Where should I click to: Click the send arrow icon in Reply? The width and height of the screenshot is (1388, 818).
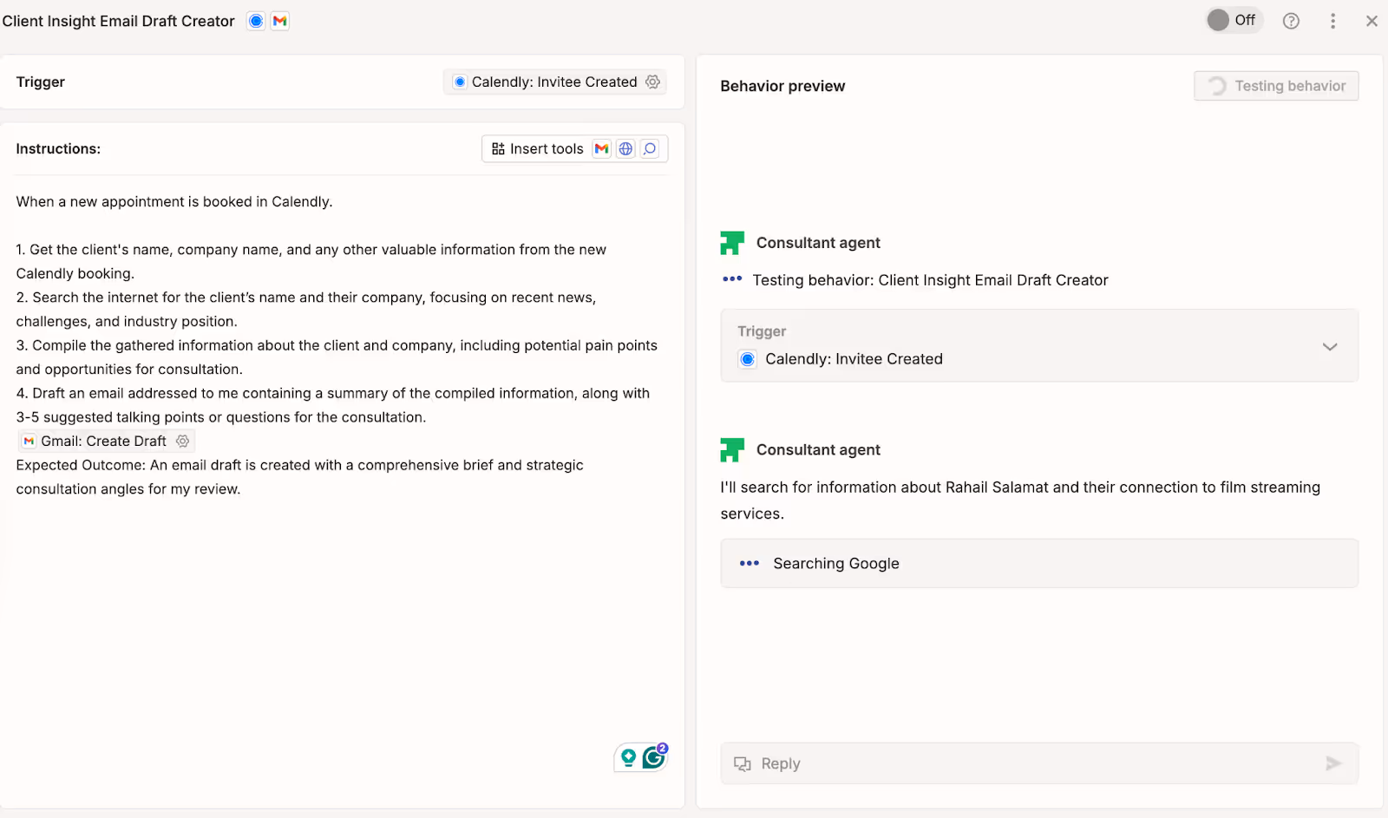(x=1333, y=763)
